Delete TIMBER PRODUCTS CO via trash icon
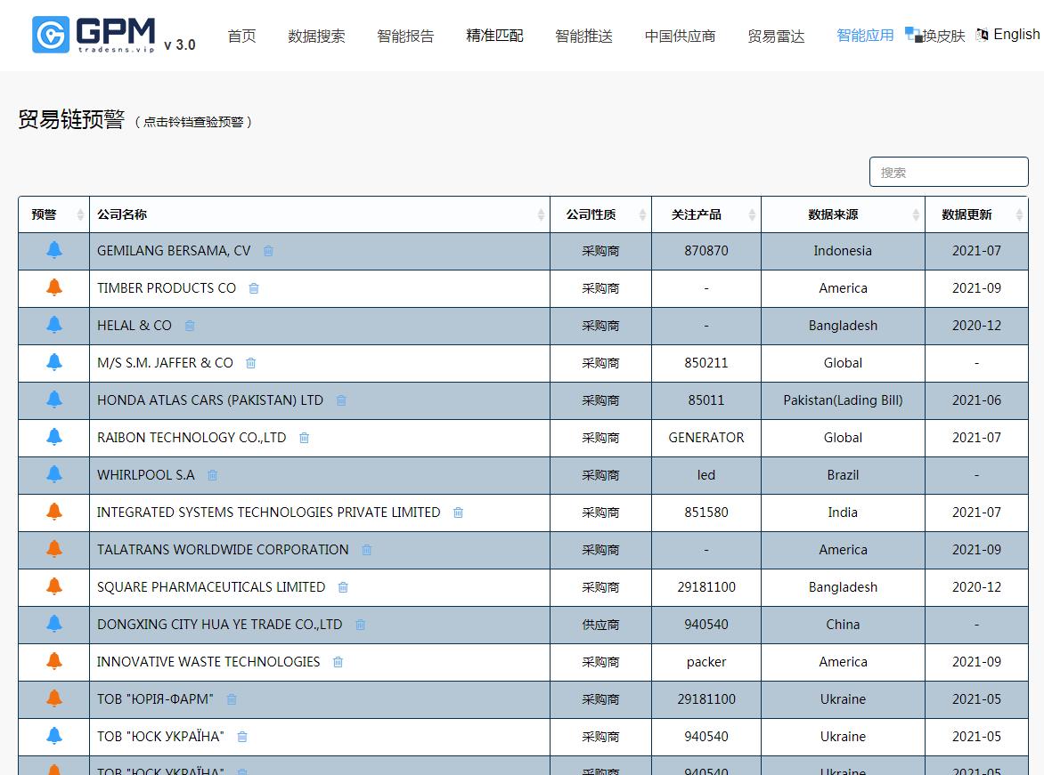 coord(254,288)
